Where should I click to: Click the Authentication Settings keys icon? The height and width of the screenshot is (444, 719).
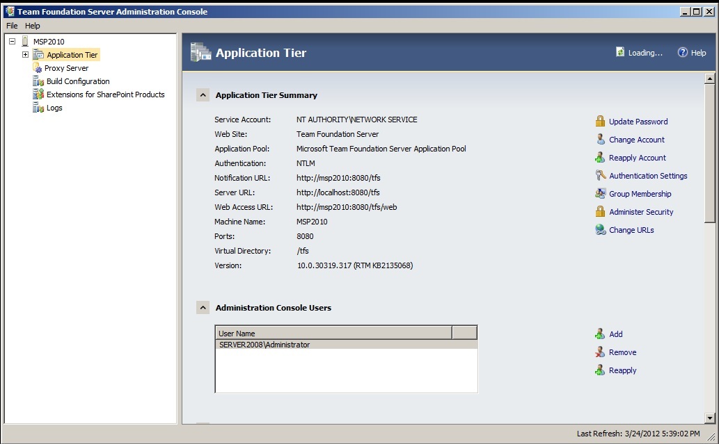click(x=600, y=175)
